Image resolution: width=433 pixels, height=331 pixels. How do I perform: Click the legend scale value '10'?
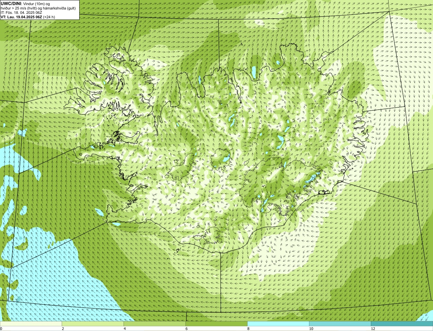click(311, 329)
